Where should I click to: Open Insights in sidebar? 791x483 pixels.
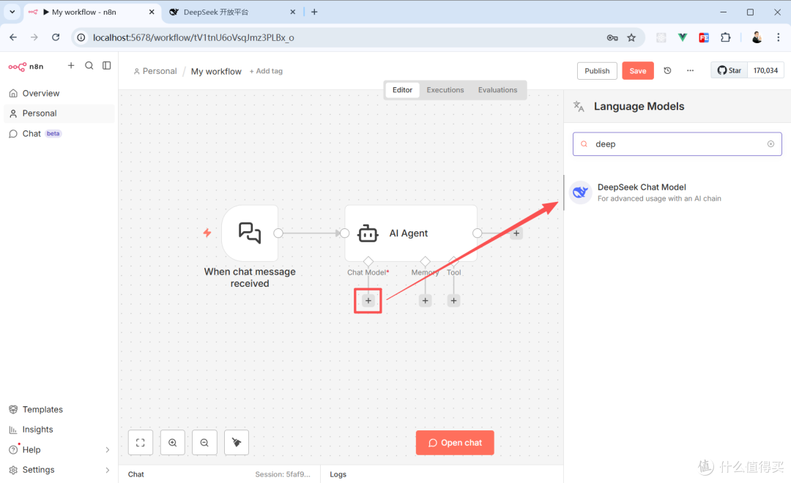coord(37,430)
